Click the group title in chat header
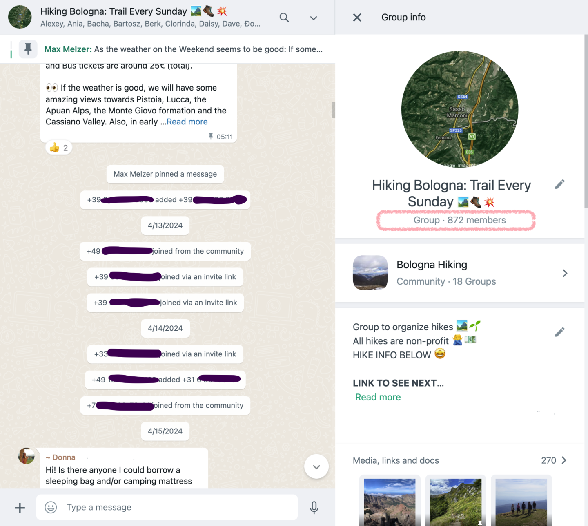The width and height of the screenshot is (588, 526). click(x=134, y=11)
